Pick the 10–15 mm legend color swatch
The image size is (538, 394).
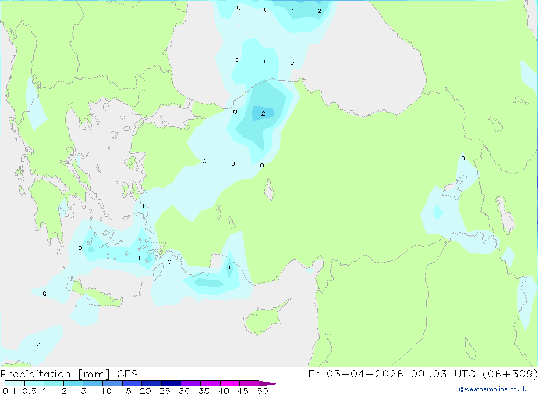pos(112,383)
